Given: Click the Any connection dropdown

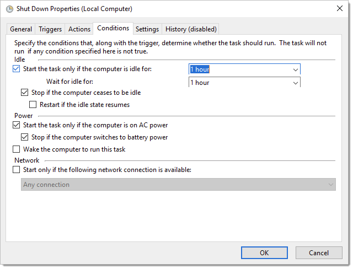Looking at the screenshot, I should point(179,185).
